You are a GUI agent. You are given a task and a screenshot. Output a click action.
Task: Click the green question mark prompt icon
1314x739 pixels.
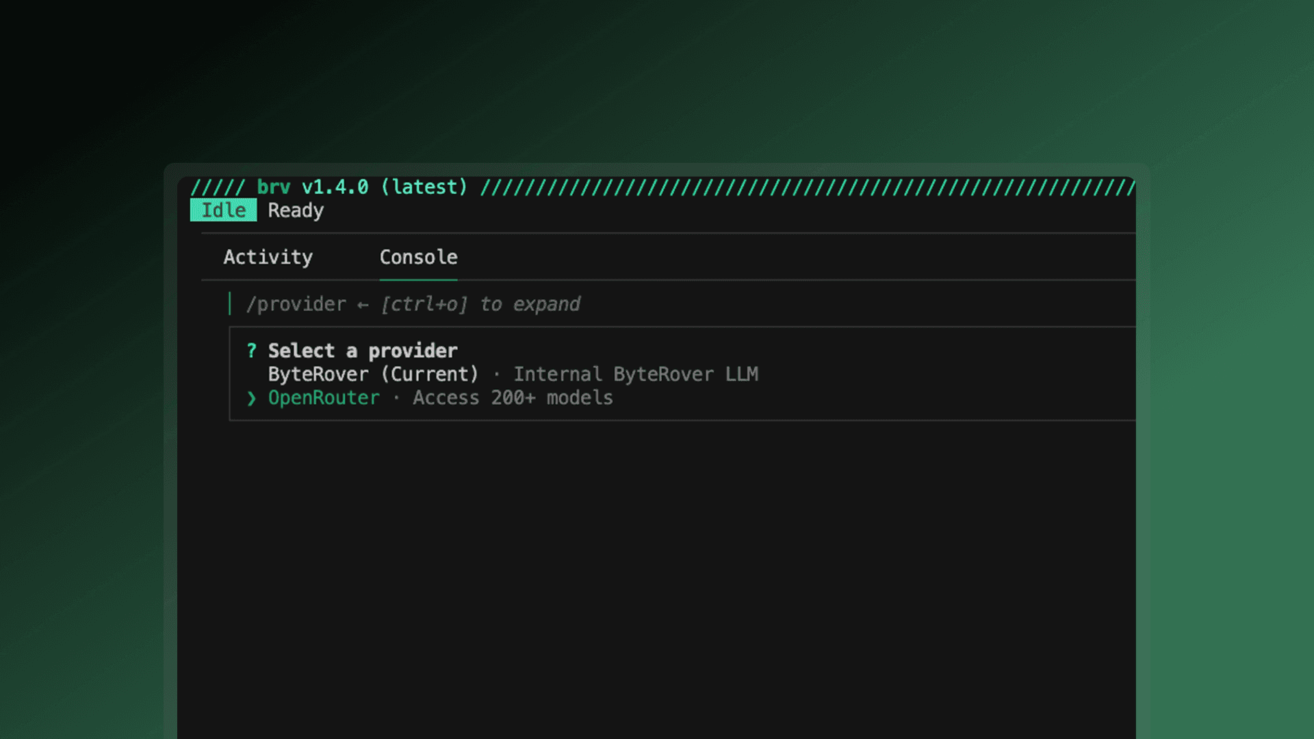pos(251,351)
